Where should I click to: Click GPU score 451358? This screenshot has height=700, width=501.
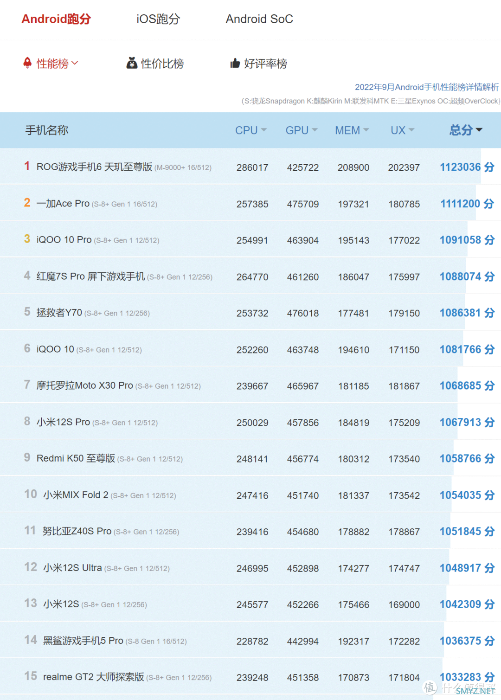303,677
